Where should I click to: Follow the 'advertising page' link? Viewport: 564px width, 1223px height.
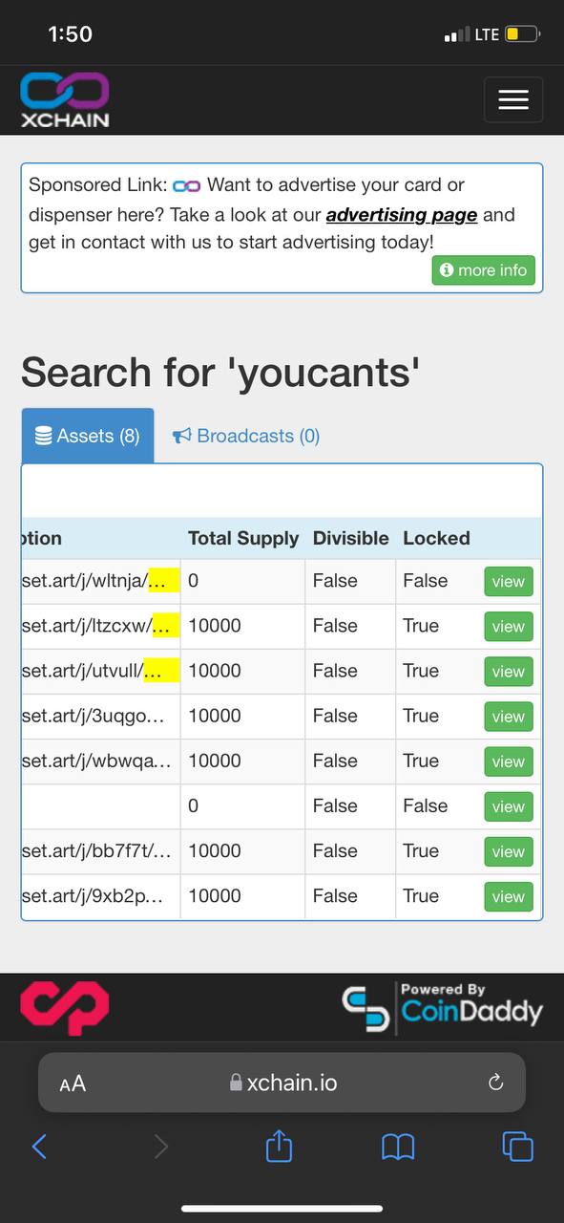[x=402, y=214]
